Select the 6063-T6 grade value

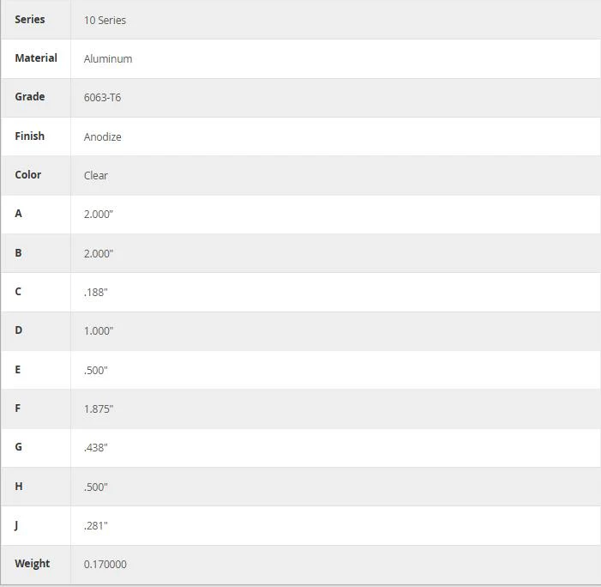pos(102,98)
